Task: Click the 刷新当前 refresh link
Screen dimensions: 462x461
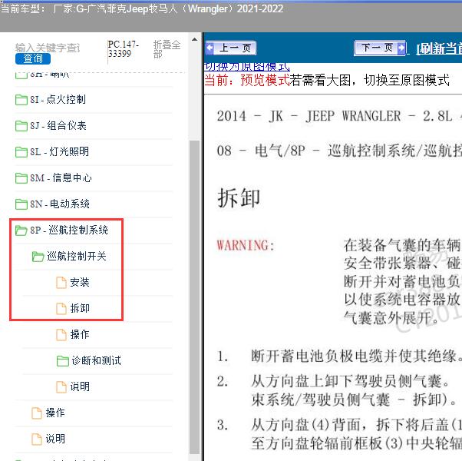Action: [x=439, y=48]
